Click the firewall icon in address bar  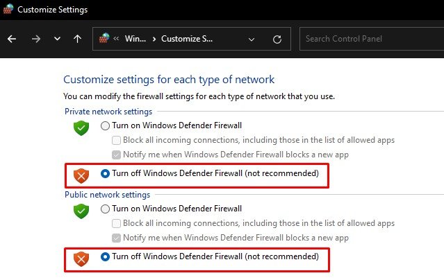104,39
